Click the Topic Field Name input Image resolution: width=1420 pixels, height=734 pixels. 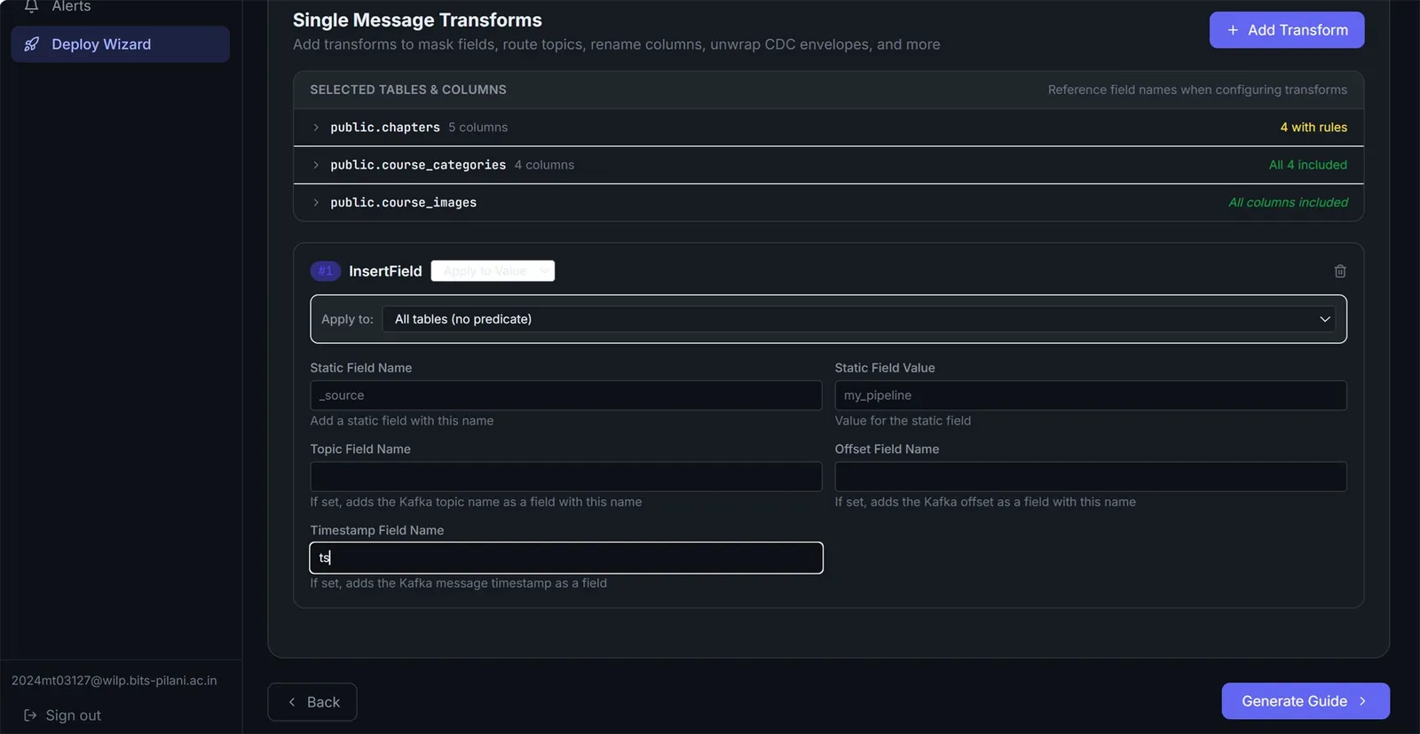pos(566,477)
